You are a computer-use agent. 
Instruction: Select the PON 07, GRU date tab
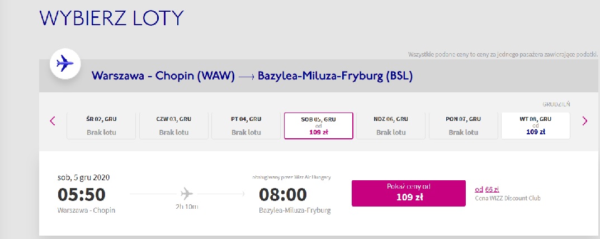(464, 125)
